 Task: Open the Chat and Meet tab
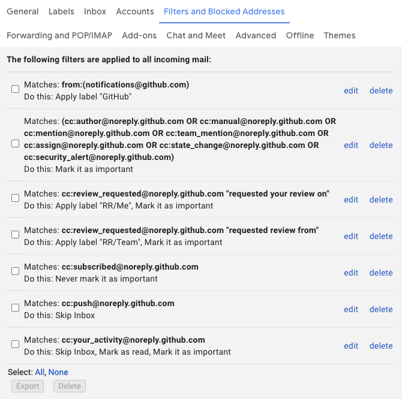[196, 35]
